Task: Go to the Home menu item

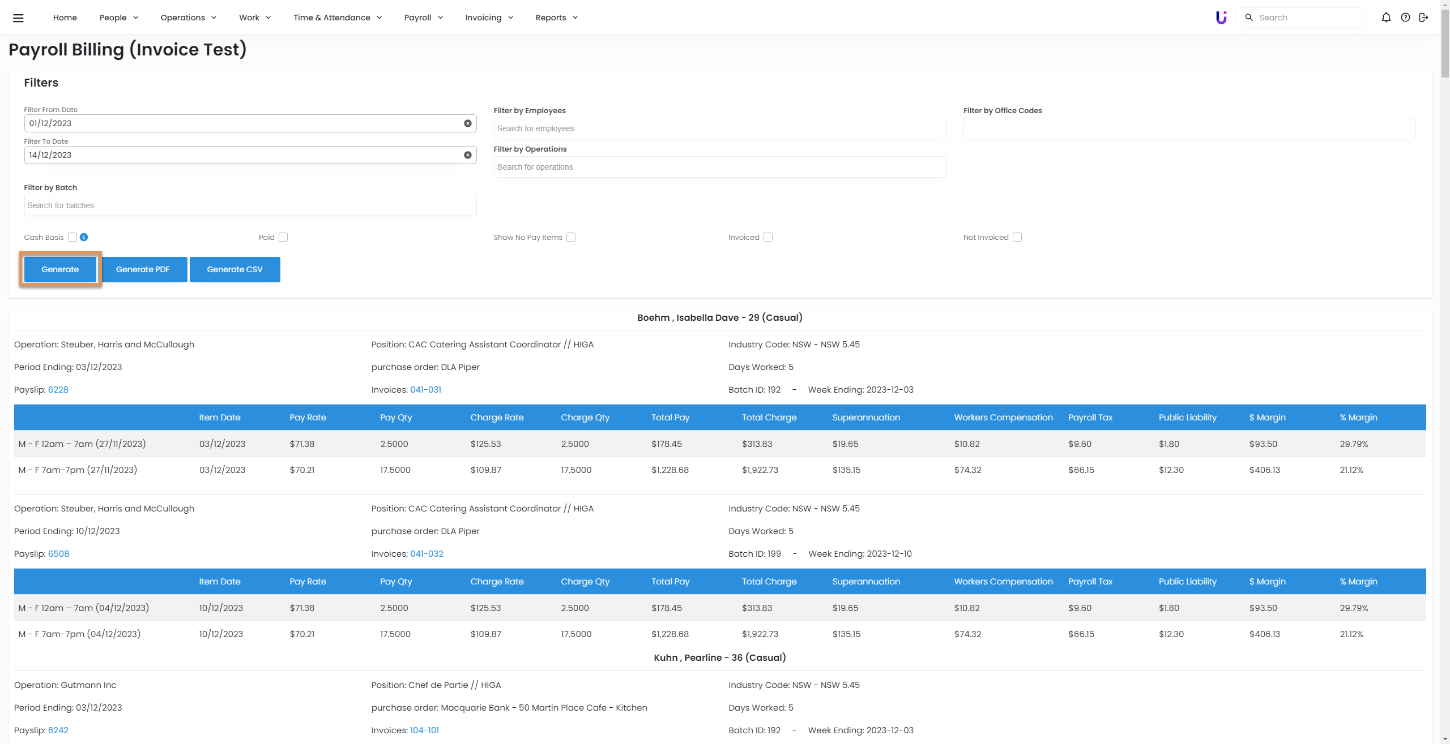Action: (65, 18)
